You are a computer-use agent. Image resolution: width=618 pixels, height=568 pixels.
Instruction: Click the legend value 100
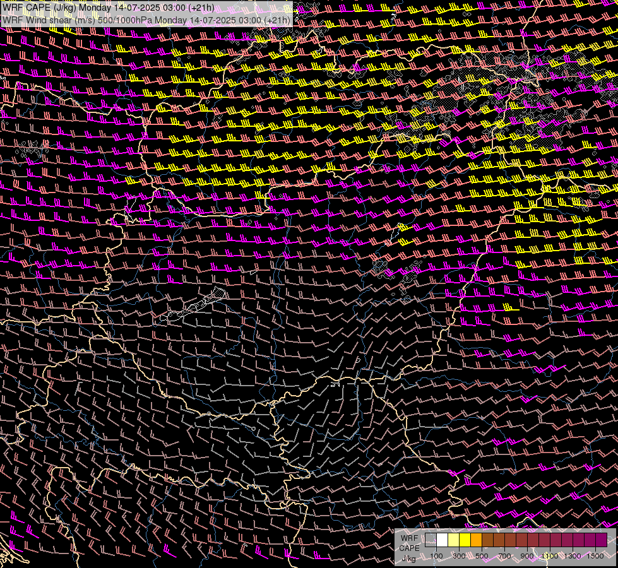[436, 556]
